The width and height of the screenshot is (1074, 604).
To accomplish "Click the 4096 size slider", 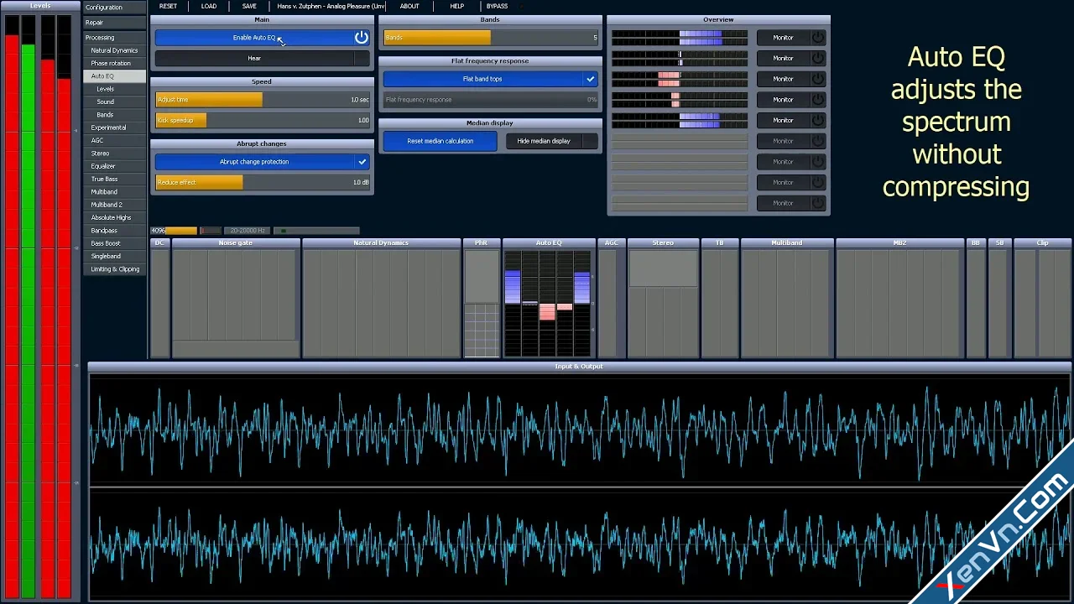I will tap(174, 231).
